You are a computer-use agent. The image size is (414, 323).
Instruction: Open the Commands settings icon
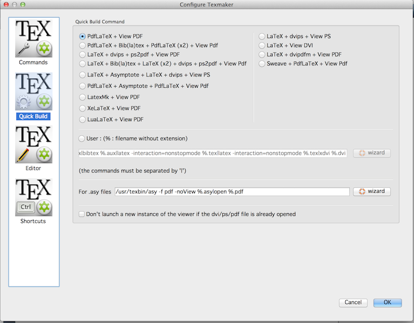click(33, 38)
